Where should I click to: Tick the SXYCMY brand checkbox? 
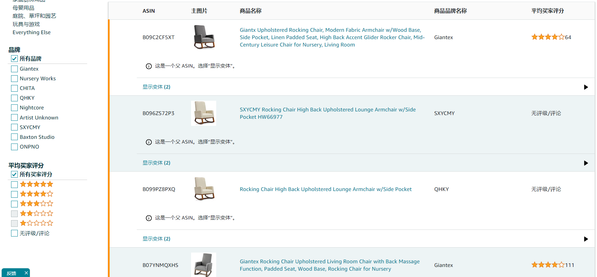point(14,127)
